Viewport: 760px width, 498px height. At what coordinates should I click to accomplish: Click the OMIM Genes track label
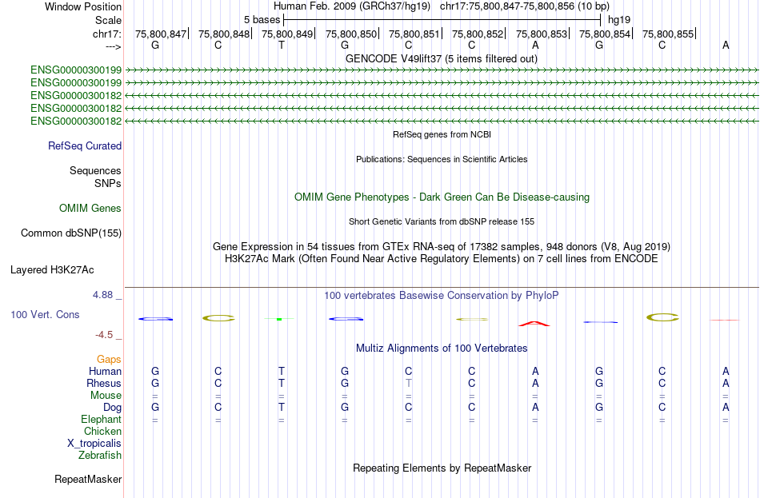coord(90,209)
